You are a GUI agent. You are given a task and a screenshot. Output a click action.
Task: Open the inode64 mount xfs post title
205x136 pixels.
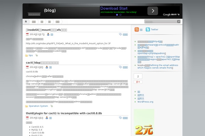pos(46,30)
